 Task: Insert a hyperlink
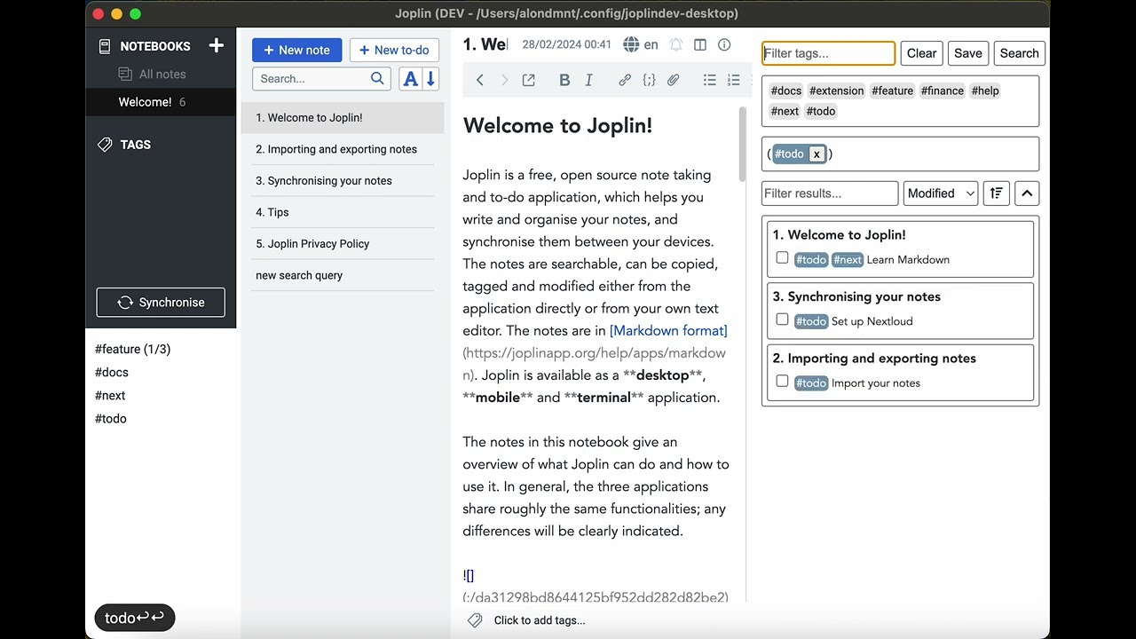[625, 80]
